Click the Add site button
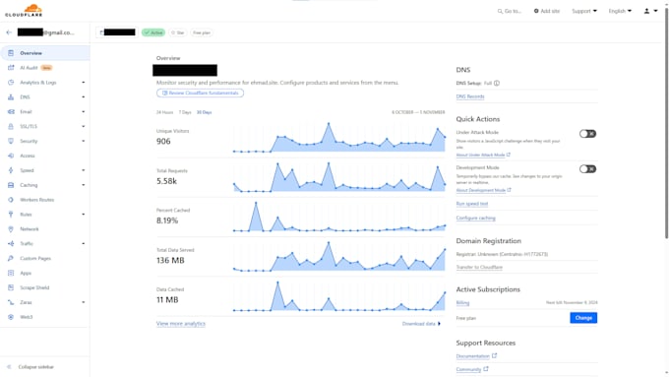The width and height of the screenshot is (669, 377). pos(547,11)
